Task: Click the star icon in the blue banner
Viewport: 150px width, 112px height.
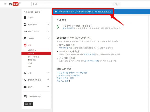Action: coord(56,12)
